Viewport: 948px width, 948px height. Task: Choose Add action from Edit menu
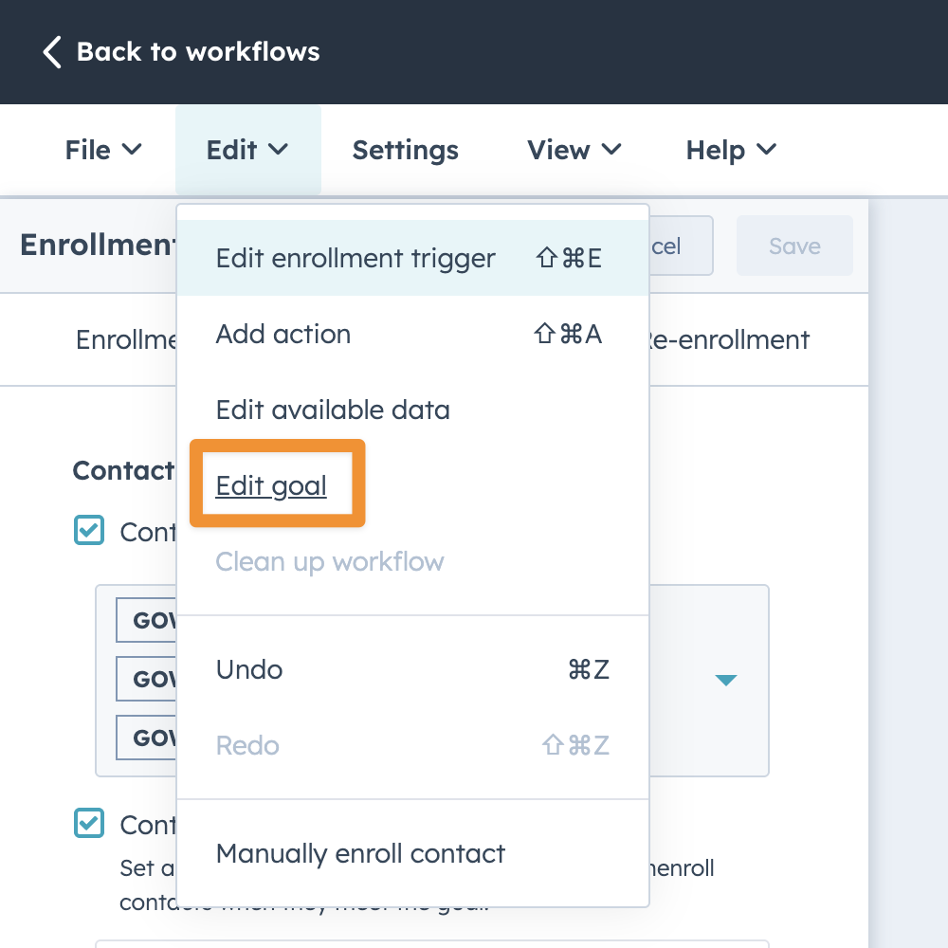point(283,334)
